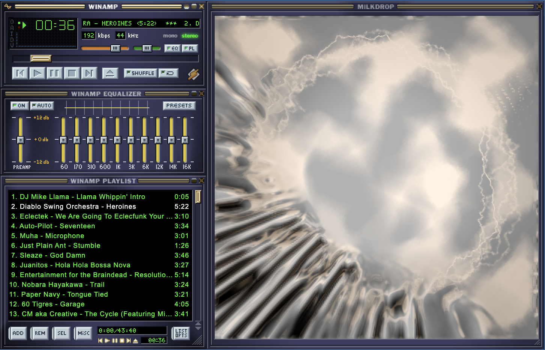Select Entertainment for the Braindead track
The width and height of the screenshot is (545, 350).
100,275
